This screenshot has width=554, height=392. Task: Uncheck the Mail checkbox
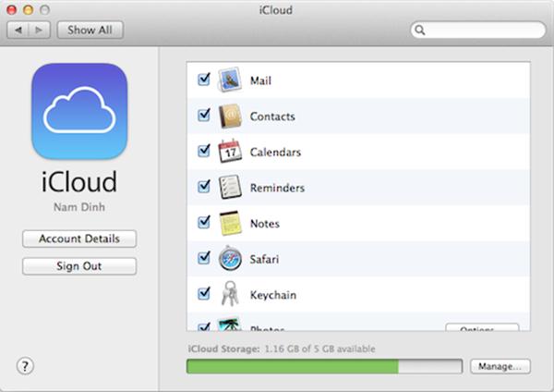pos(204,80)
